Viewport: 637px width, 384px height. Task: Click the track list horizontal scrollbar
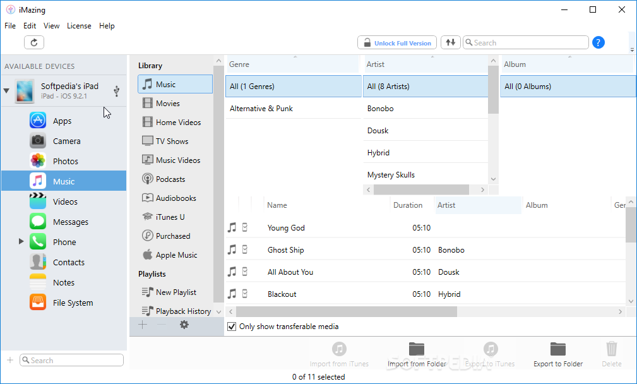click(347, 311)
